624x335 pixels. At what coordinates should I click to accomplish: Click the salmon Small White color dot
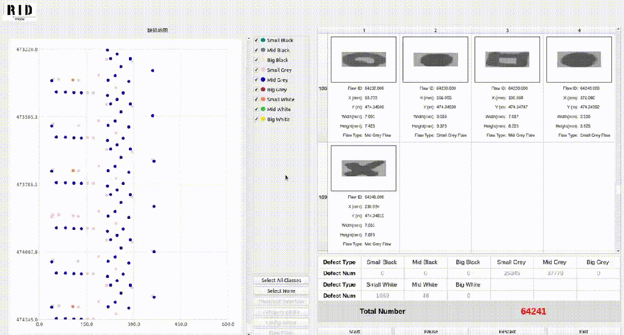(x=263, y=99)
